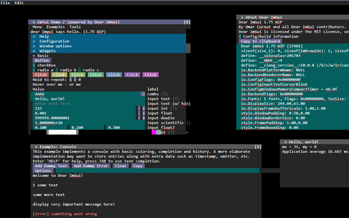Open the File menu in the top bar
This screenshot has height=218, width=349.
pyautogui.click(x=5, y=3)
